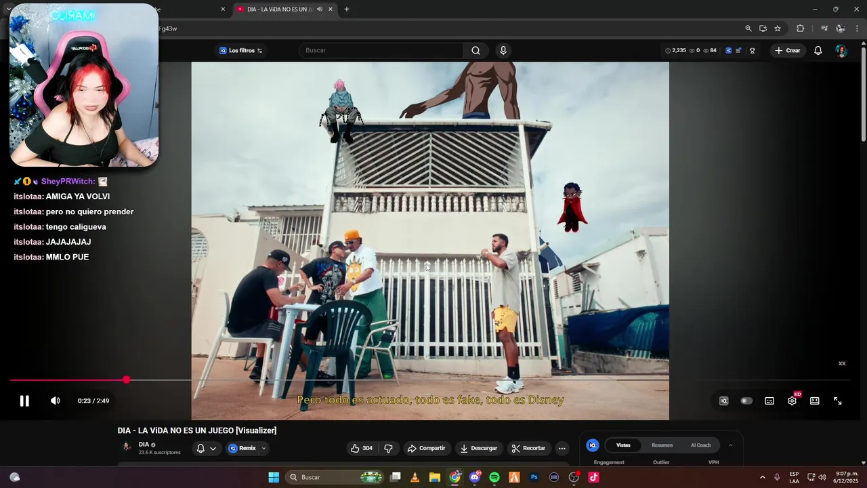Open the subscription notification bell dropdown

click(x=206, y=448)
